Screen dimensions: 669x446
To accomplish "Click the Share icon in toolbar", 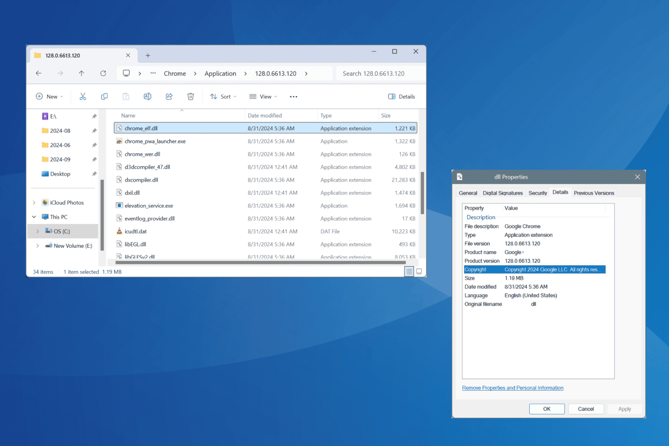I will pyautogui.click(x=169, y=96).
